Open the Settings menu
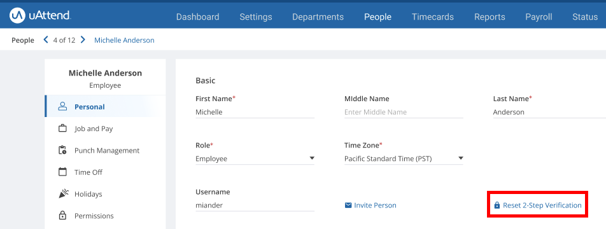This screenshot has height=229, width=606. pos(256,17)
